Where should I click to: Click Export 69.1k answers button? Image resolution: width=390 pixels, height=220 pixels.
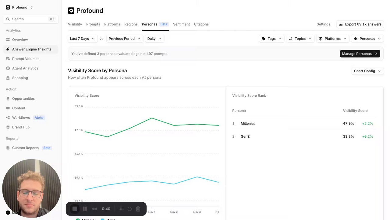click(x=360, y=24)
